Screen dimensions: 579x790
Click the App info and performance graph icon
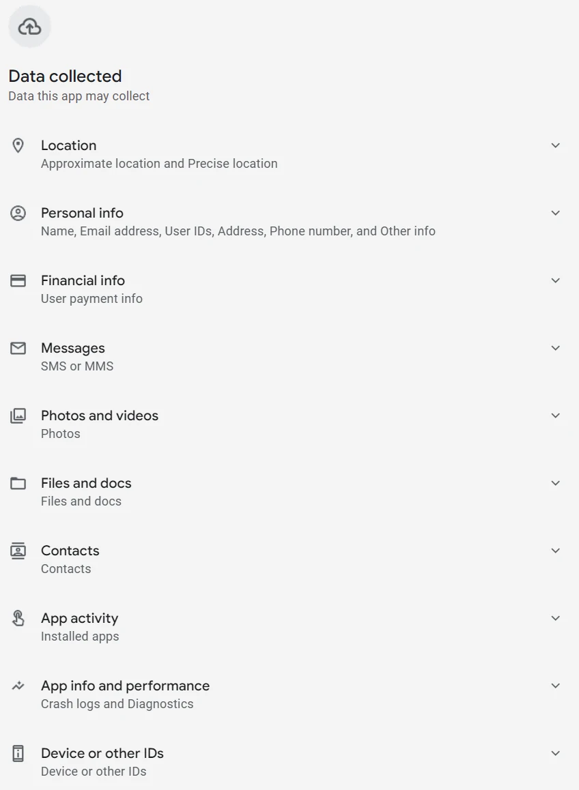18,686
